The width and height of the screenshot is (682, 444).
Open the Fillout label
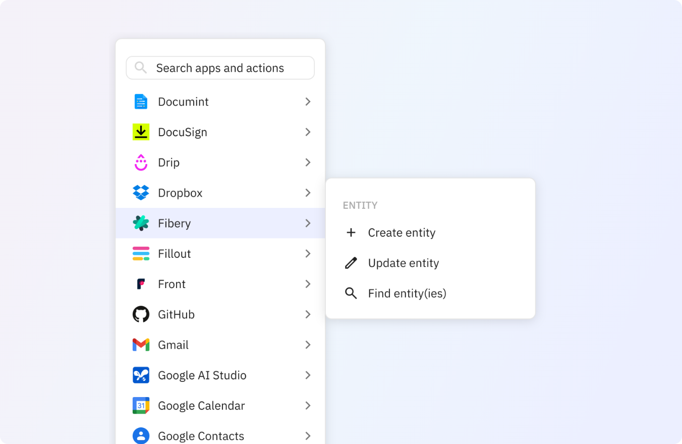(x=174, y=254)
